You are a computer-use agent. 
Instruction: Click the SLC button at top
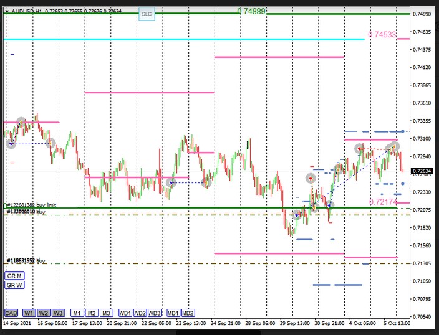click(x=147, y=13)
